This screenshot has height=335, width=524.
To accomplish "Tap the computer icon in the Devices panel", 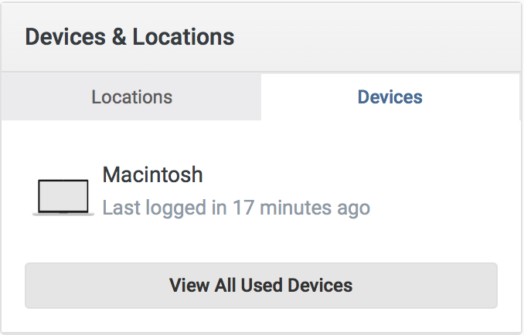I will pos(63,197).
